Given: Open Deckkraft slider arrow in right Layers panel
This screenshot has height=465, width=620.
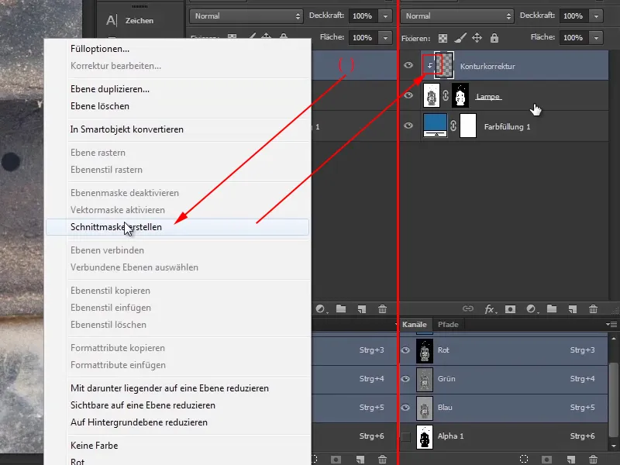Looking at the screenshot, I should click(596, 16).
